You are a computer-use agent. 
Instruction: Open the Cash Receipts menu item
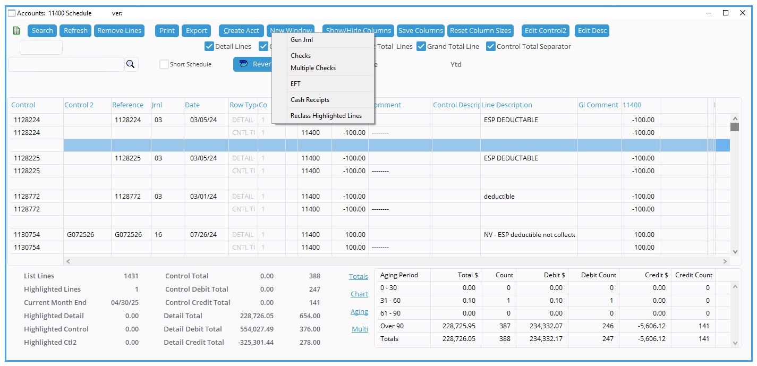click(x=310, y=100)
